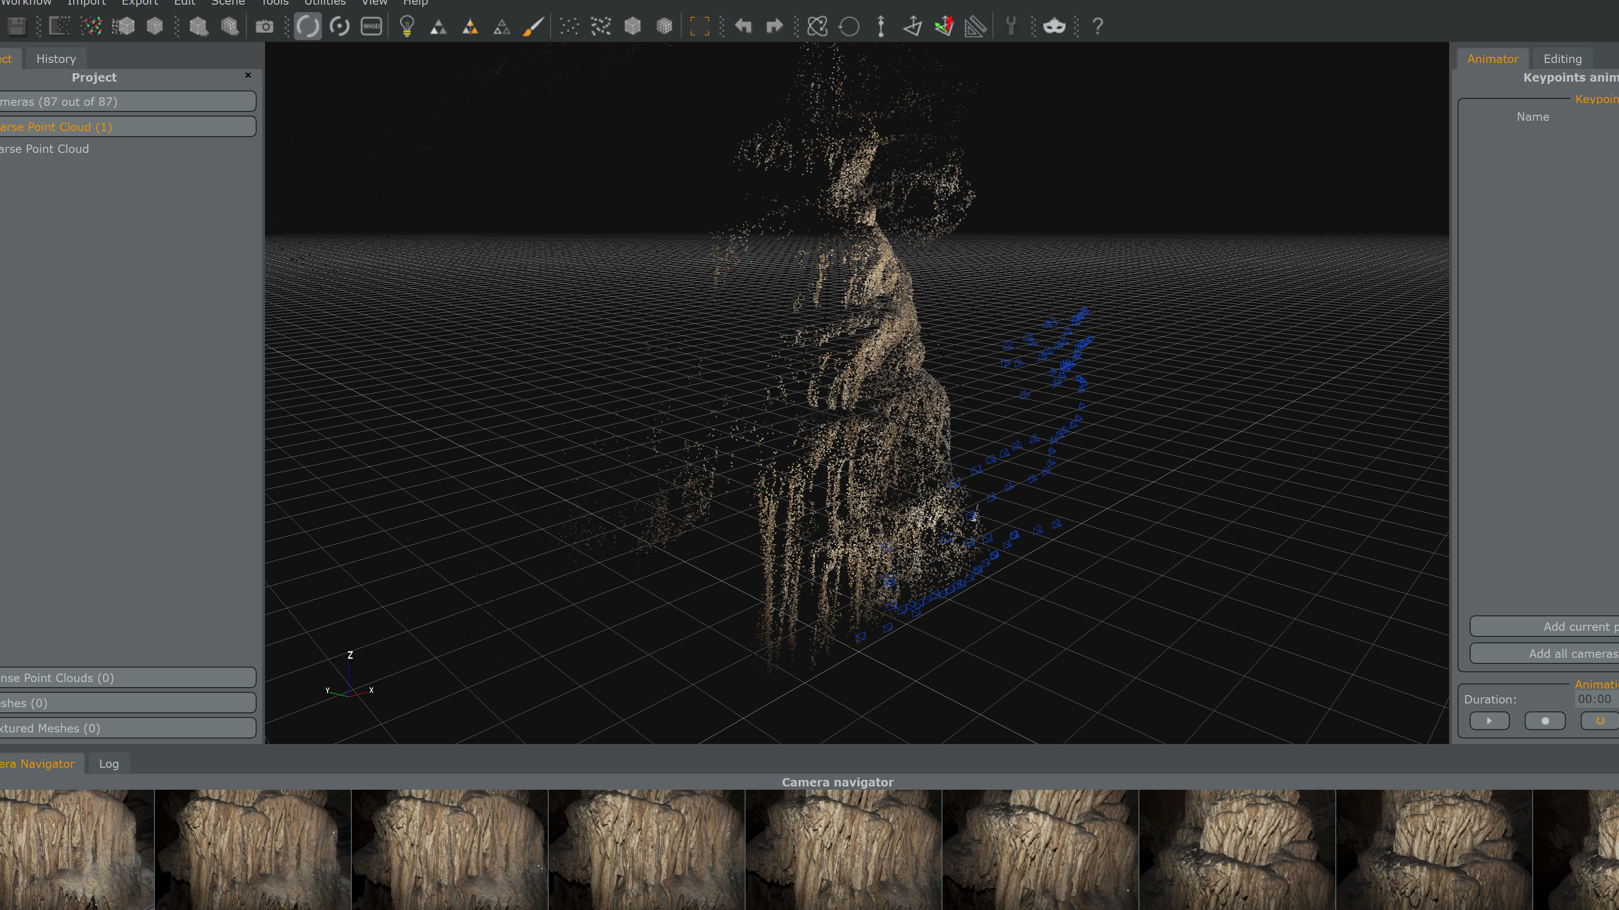
Task: Click the undo left arrow icon
Action: [x=743, y=27]
